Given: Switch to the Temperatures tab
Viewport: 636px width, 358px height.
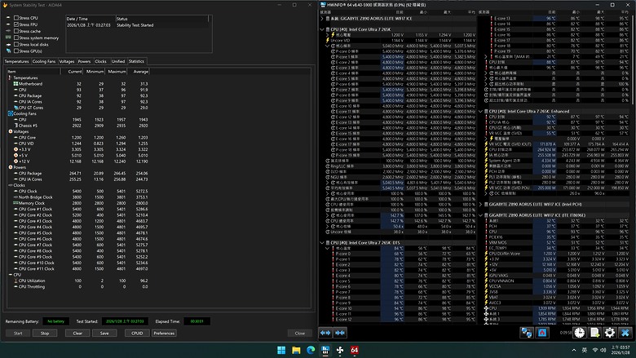Looking at the screenshot, I should click(x=16, y=61).
